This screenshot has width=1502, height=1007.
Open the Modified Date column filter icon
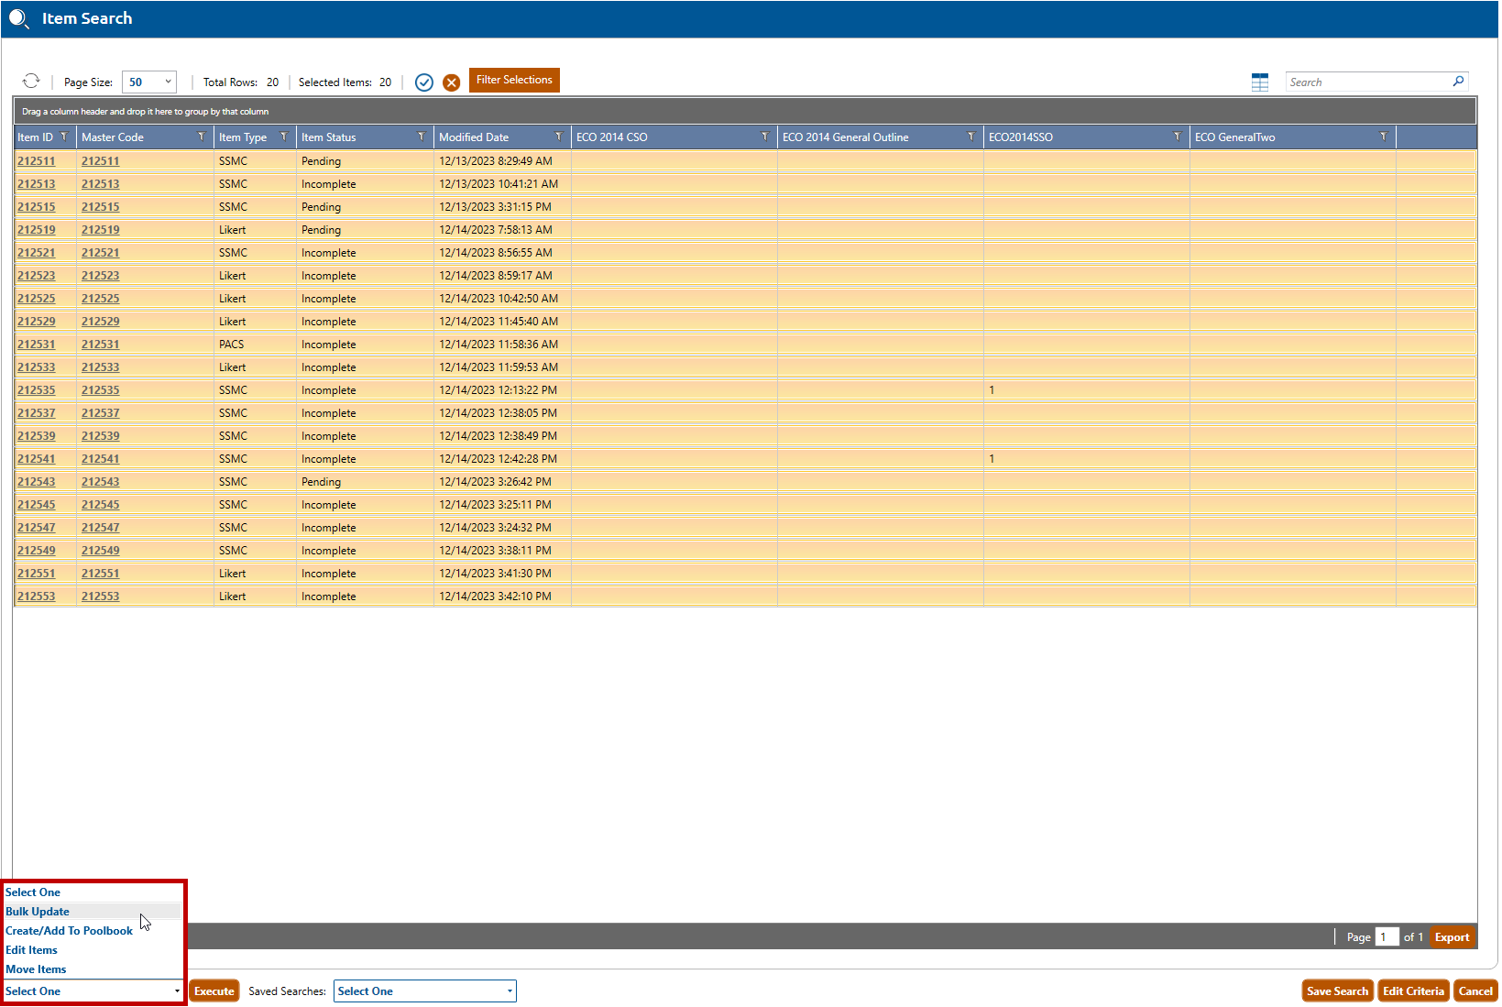click(559, 137)
